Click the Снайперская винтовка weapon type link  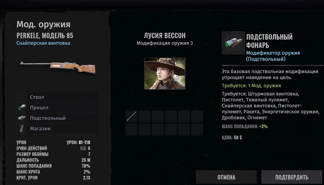click(x=43, y=43)
